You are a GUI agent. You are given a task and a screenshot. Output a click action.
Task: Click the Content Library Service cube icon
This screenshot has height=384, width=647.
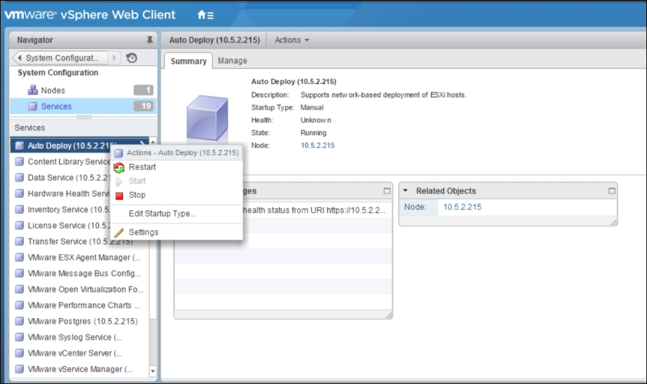pyautogui.click(x=19, y=162)
